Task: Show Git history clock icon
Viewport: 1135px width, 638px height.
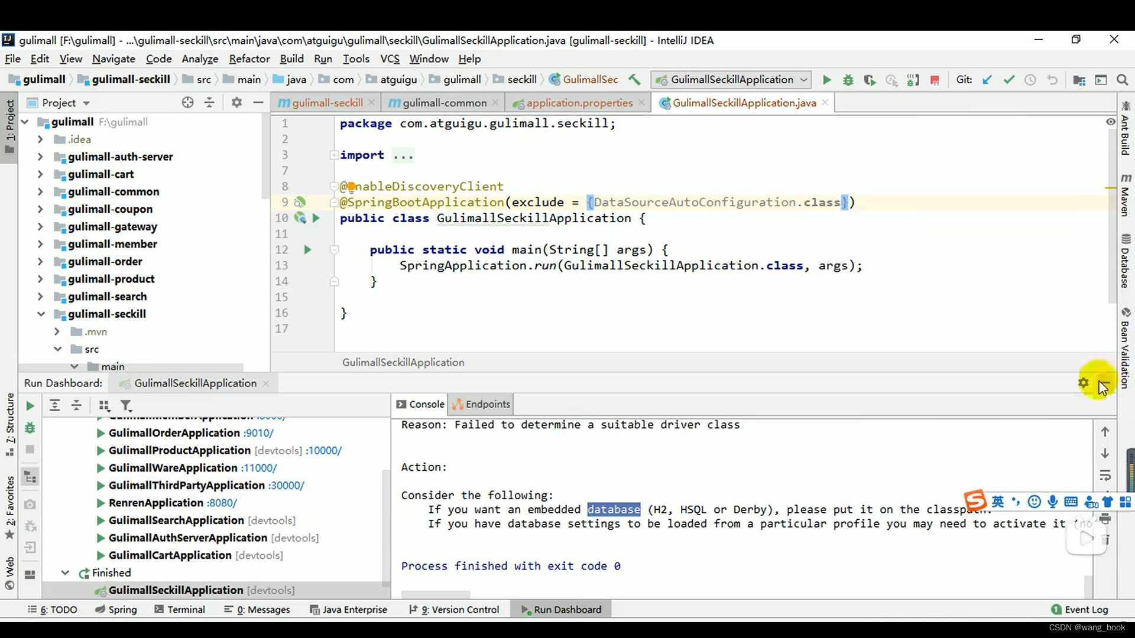Action: tap(1030, 80)
